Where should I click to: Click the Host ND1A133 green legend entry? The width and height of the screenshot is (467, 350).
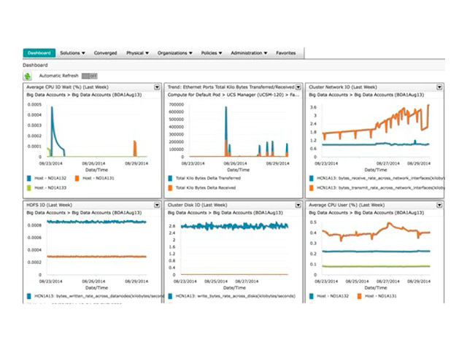coord(46,188)
